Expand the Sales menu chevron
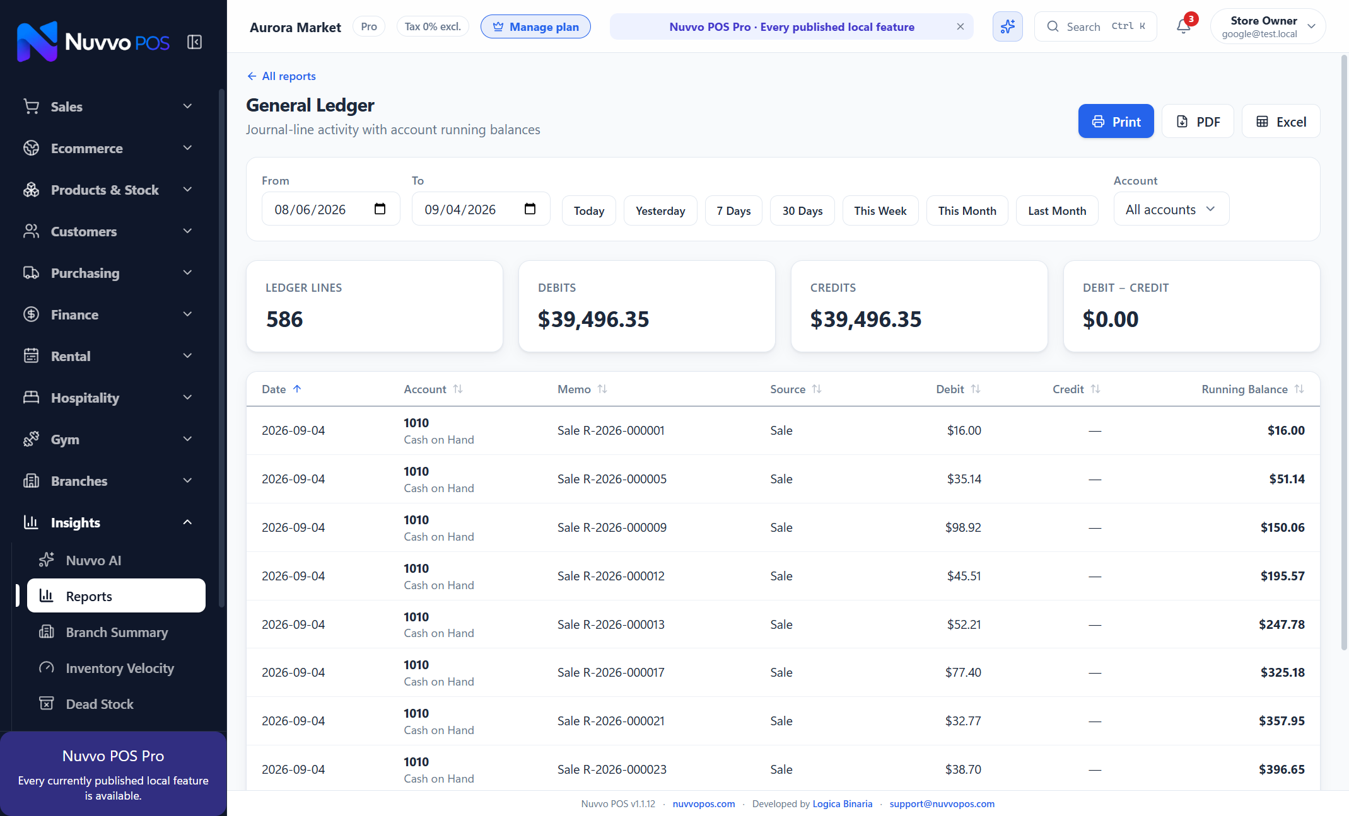Screen dimensions: 1349x816 coord(187,106)
